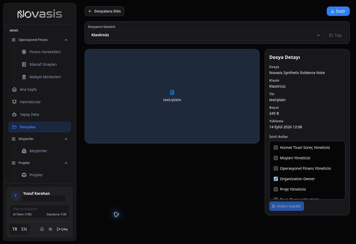Check the Proje Yöneticisi role
The height and width of the screenshot is (244, 356).
click(276, 189)
